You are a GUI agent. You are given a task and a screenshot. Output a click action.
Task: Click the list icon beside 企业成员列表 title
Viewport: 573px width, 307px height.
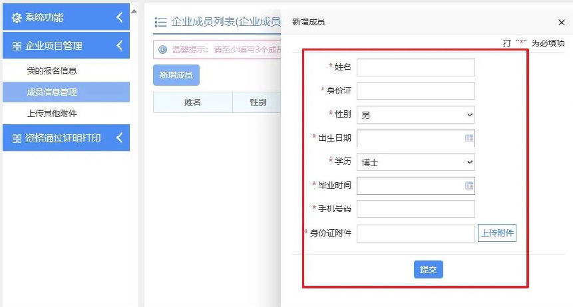tap(160, 23)
